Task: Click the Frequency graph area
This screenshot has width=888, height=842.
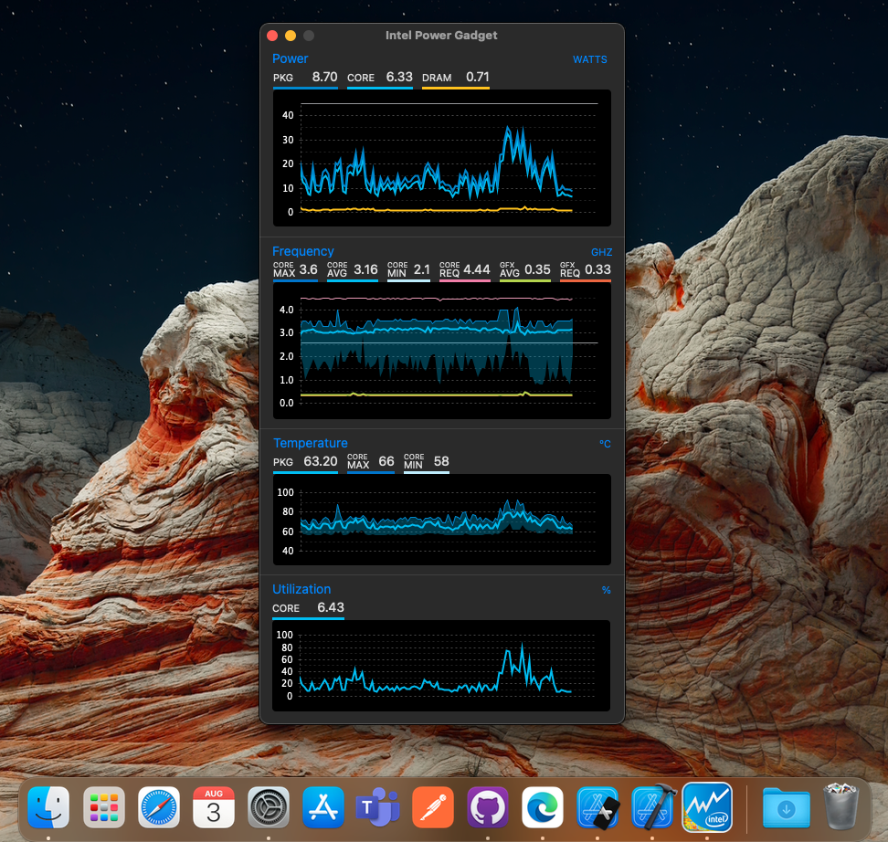Action: [x=442, y=351]
